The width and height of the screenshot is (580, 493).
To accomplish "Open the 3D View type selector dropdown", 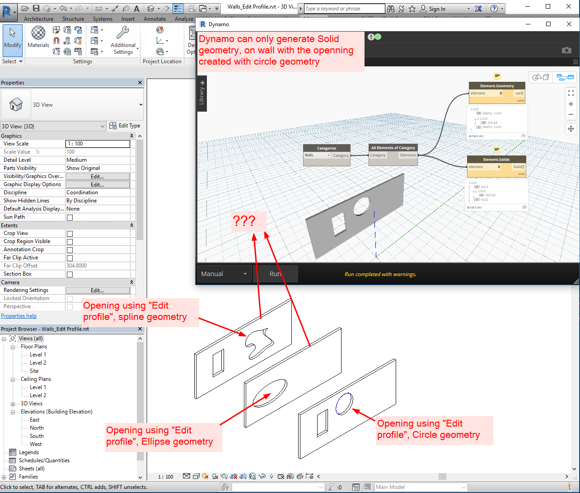I will tap(141, 105).
